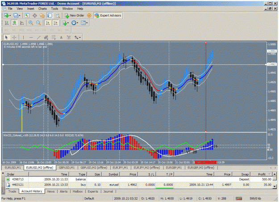The height and width of the screenshot is (202, 279).
Task: Open the Tools menu
Action: click(54, 8)
